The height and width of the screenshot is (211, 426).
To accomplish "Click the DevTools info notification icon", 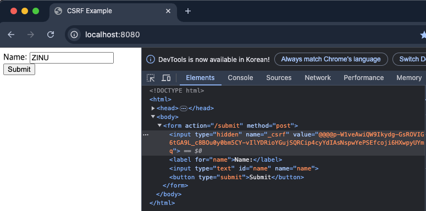I will click(x=151, y=59).
